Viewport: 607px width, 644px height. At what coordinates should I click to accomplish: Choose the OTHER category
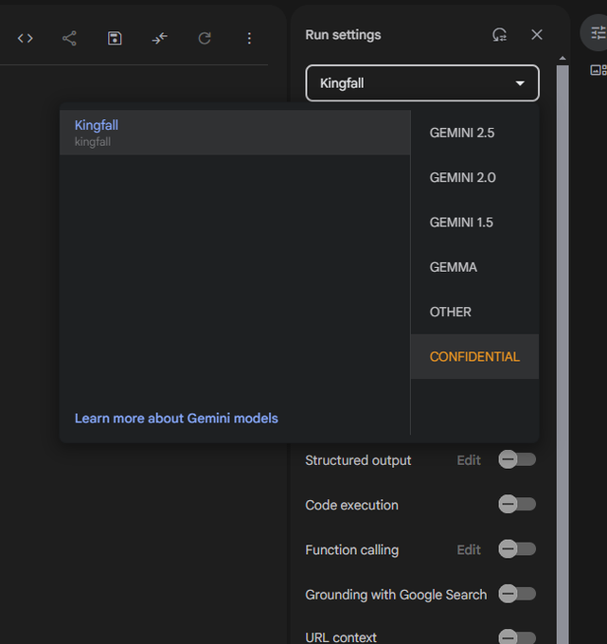[474, 312]
